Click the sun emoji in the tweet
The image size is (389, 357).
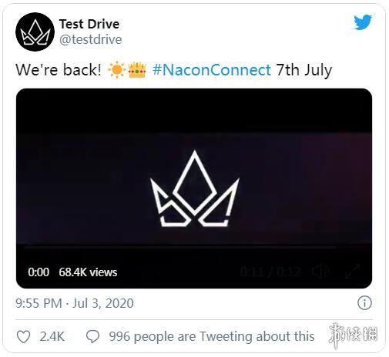(116, 70)
